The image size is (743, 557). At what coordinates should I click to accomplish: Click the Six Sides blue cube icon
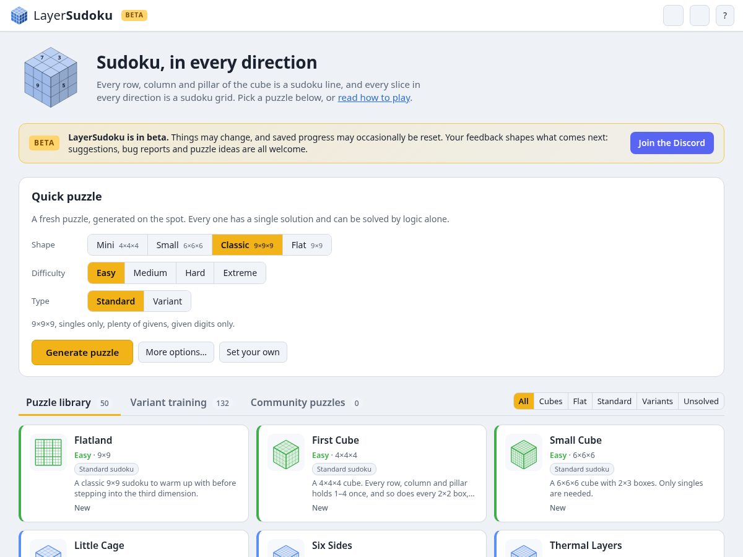click(286, 548)
